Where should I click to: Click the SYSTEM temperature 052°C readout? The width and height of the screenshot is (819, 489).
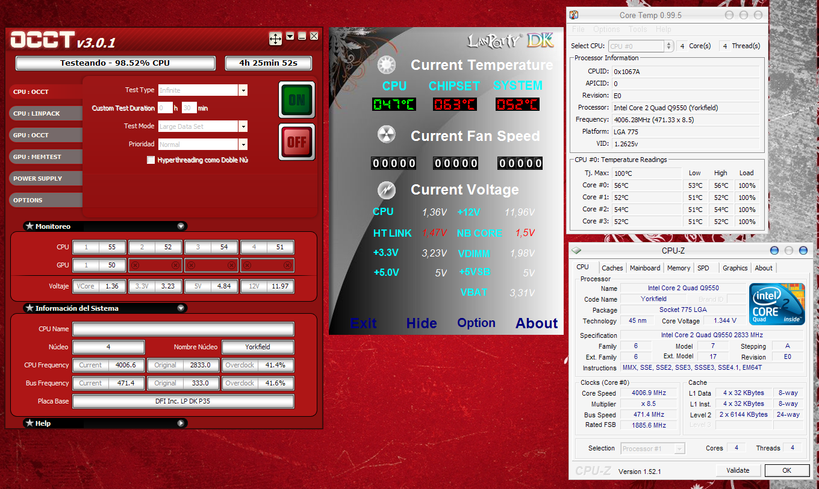point(517,104)
